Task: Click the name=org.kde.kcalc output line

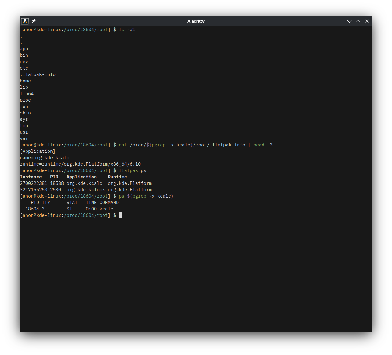Action: [x=45, y=158]
